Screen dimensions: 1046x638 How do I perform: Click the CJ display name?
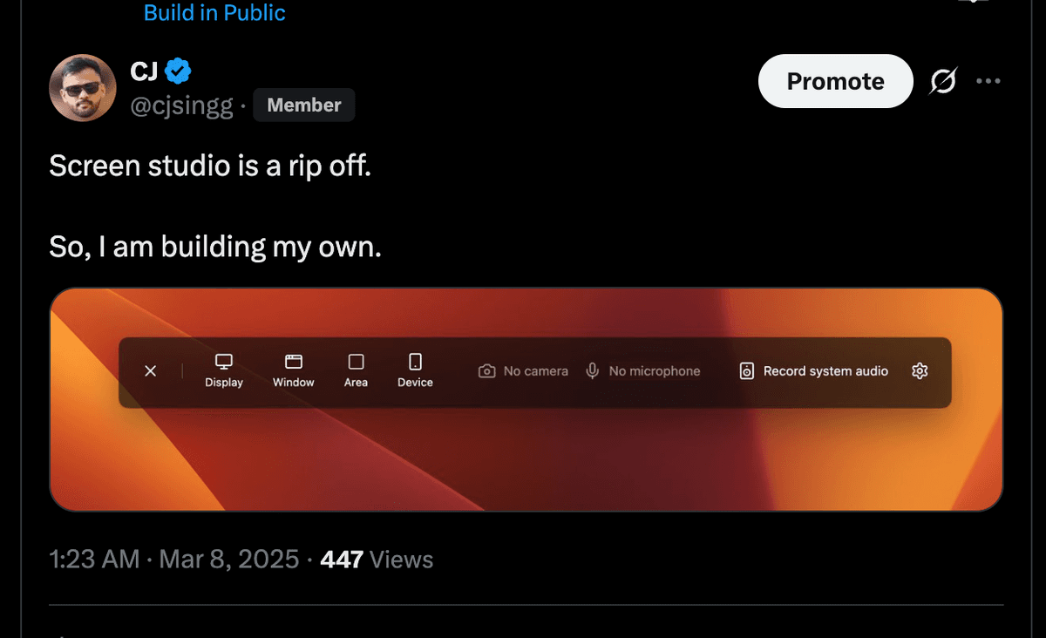pos(144,71)
